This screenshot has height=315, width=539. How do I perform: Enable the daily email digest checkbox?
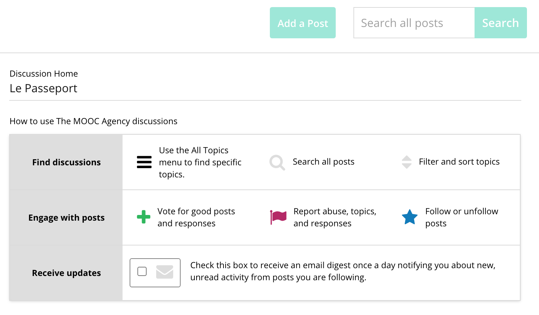click(142, 271)
